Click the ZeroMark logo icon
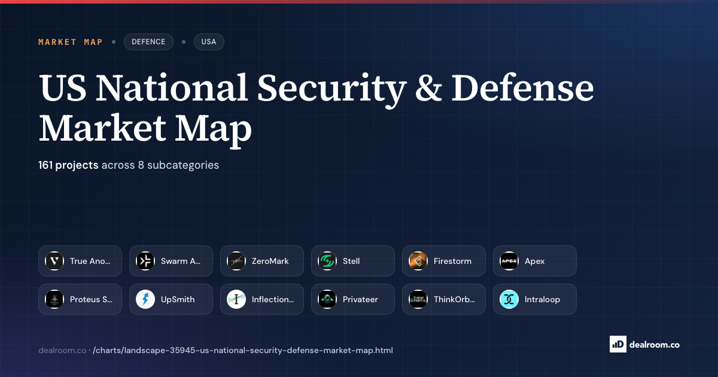The image size is (718, 377). pyautogui.click(x=236, y=261)
